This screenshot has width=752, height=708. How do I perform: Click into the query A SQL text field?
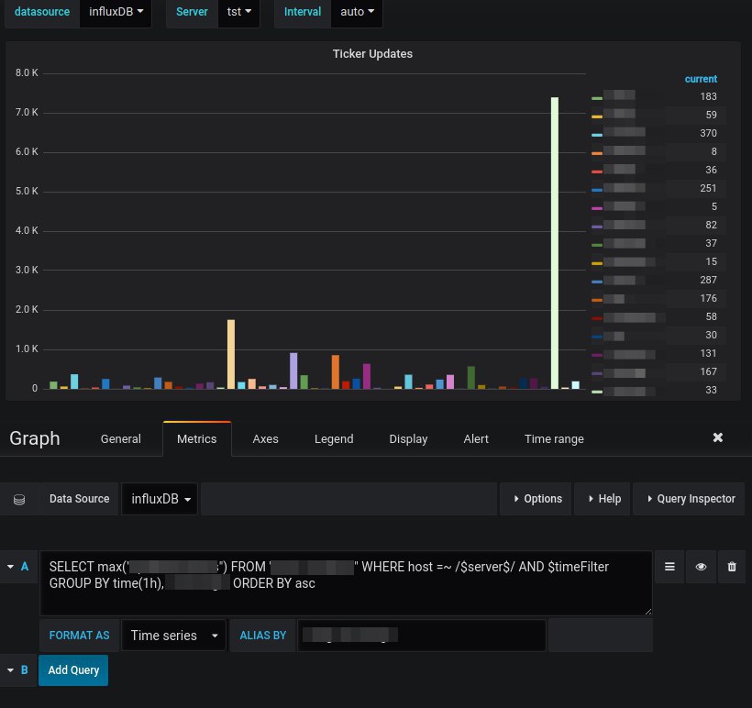coord(346,583)
